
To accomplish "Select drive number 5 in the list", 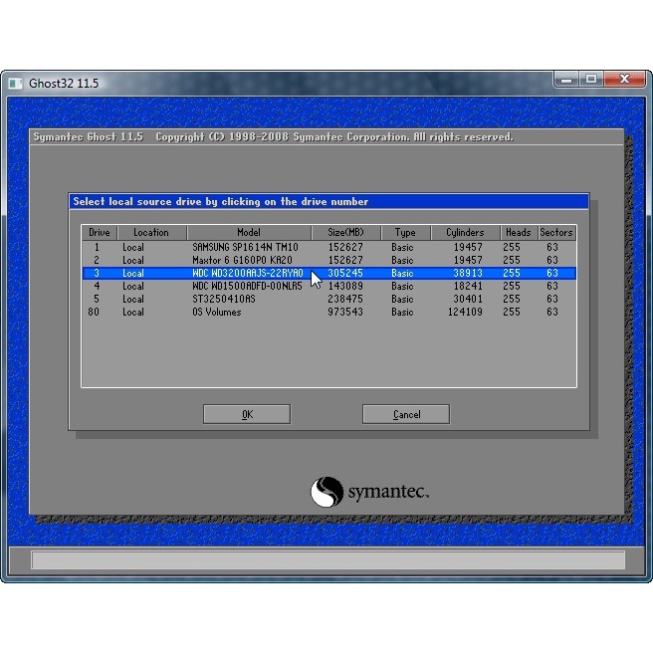I will click(x=97, y=299).
